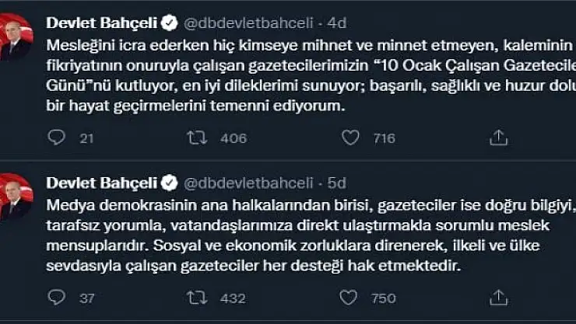The image size is (576, 324).
Task: Reply to the tweet with 37 replies
Action: [x=57, y=297]
